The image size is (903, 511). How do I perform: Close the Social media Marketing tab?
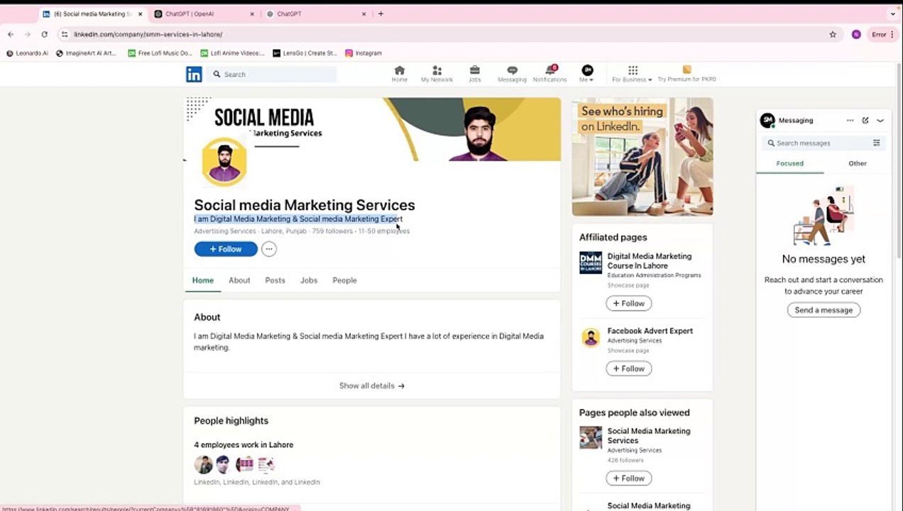140,13
